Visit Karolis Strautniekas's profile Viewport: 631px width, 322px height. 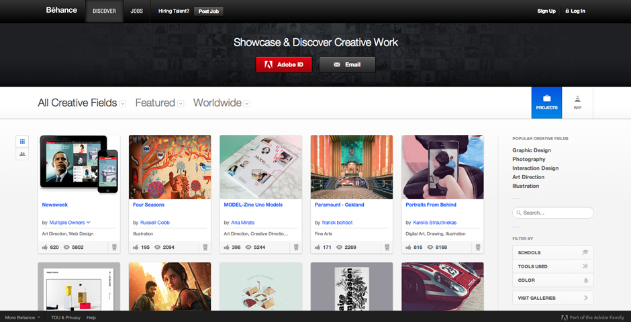434,222
